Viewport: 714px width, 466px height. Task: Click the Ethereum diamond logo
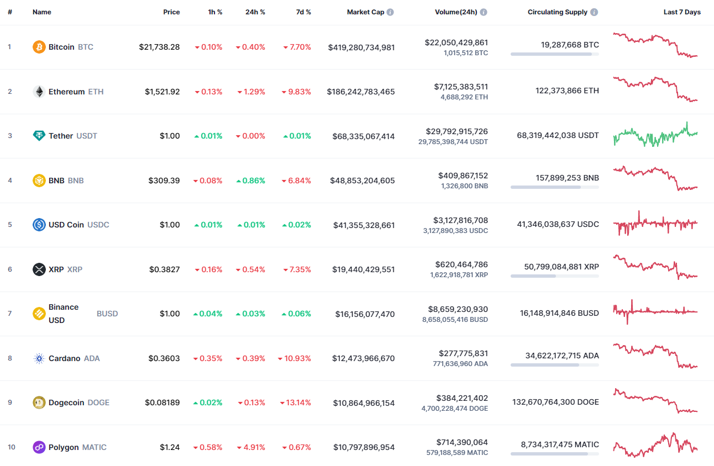[x=38, y=91]
